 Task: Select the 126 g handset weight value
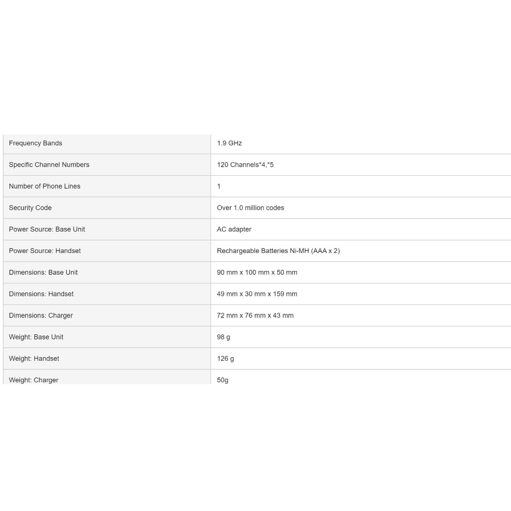226,358
